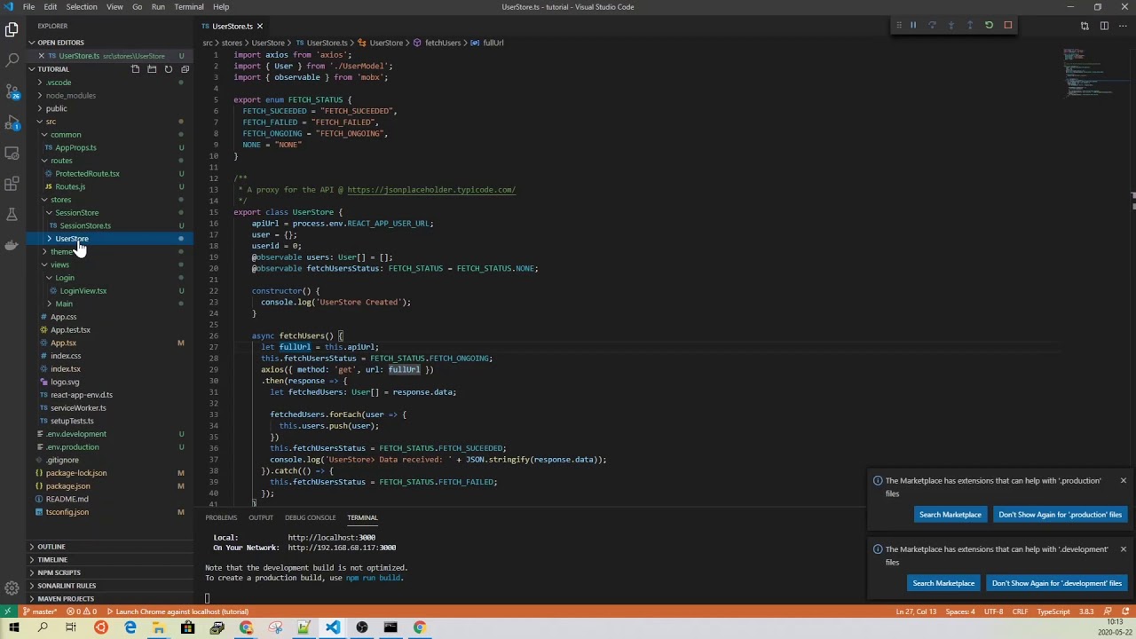
Task: Click Search Marketplace for '.production' files
Action: coord(950,515)
